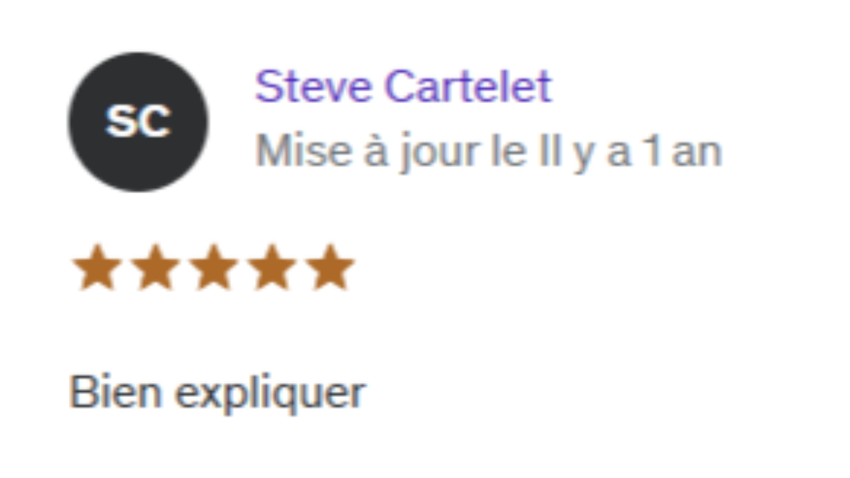Click the surname Cartelet
850x478 pixels.
point(468,86)
